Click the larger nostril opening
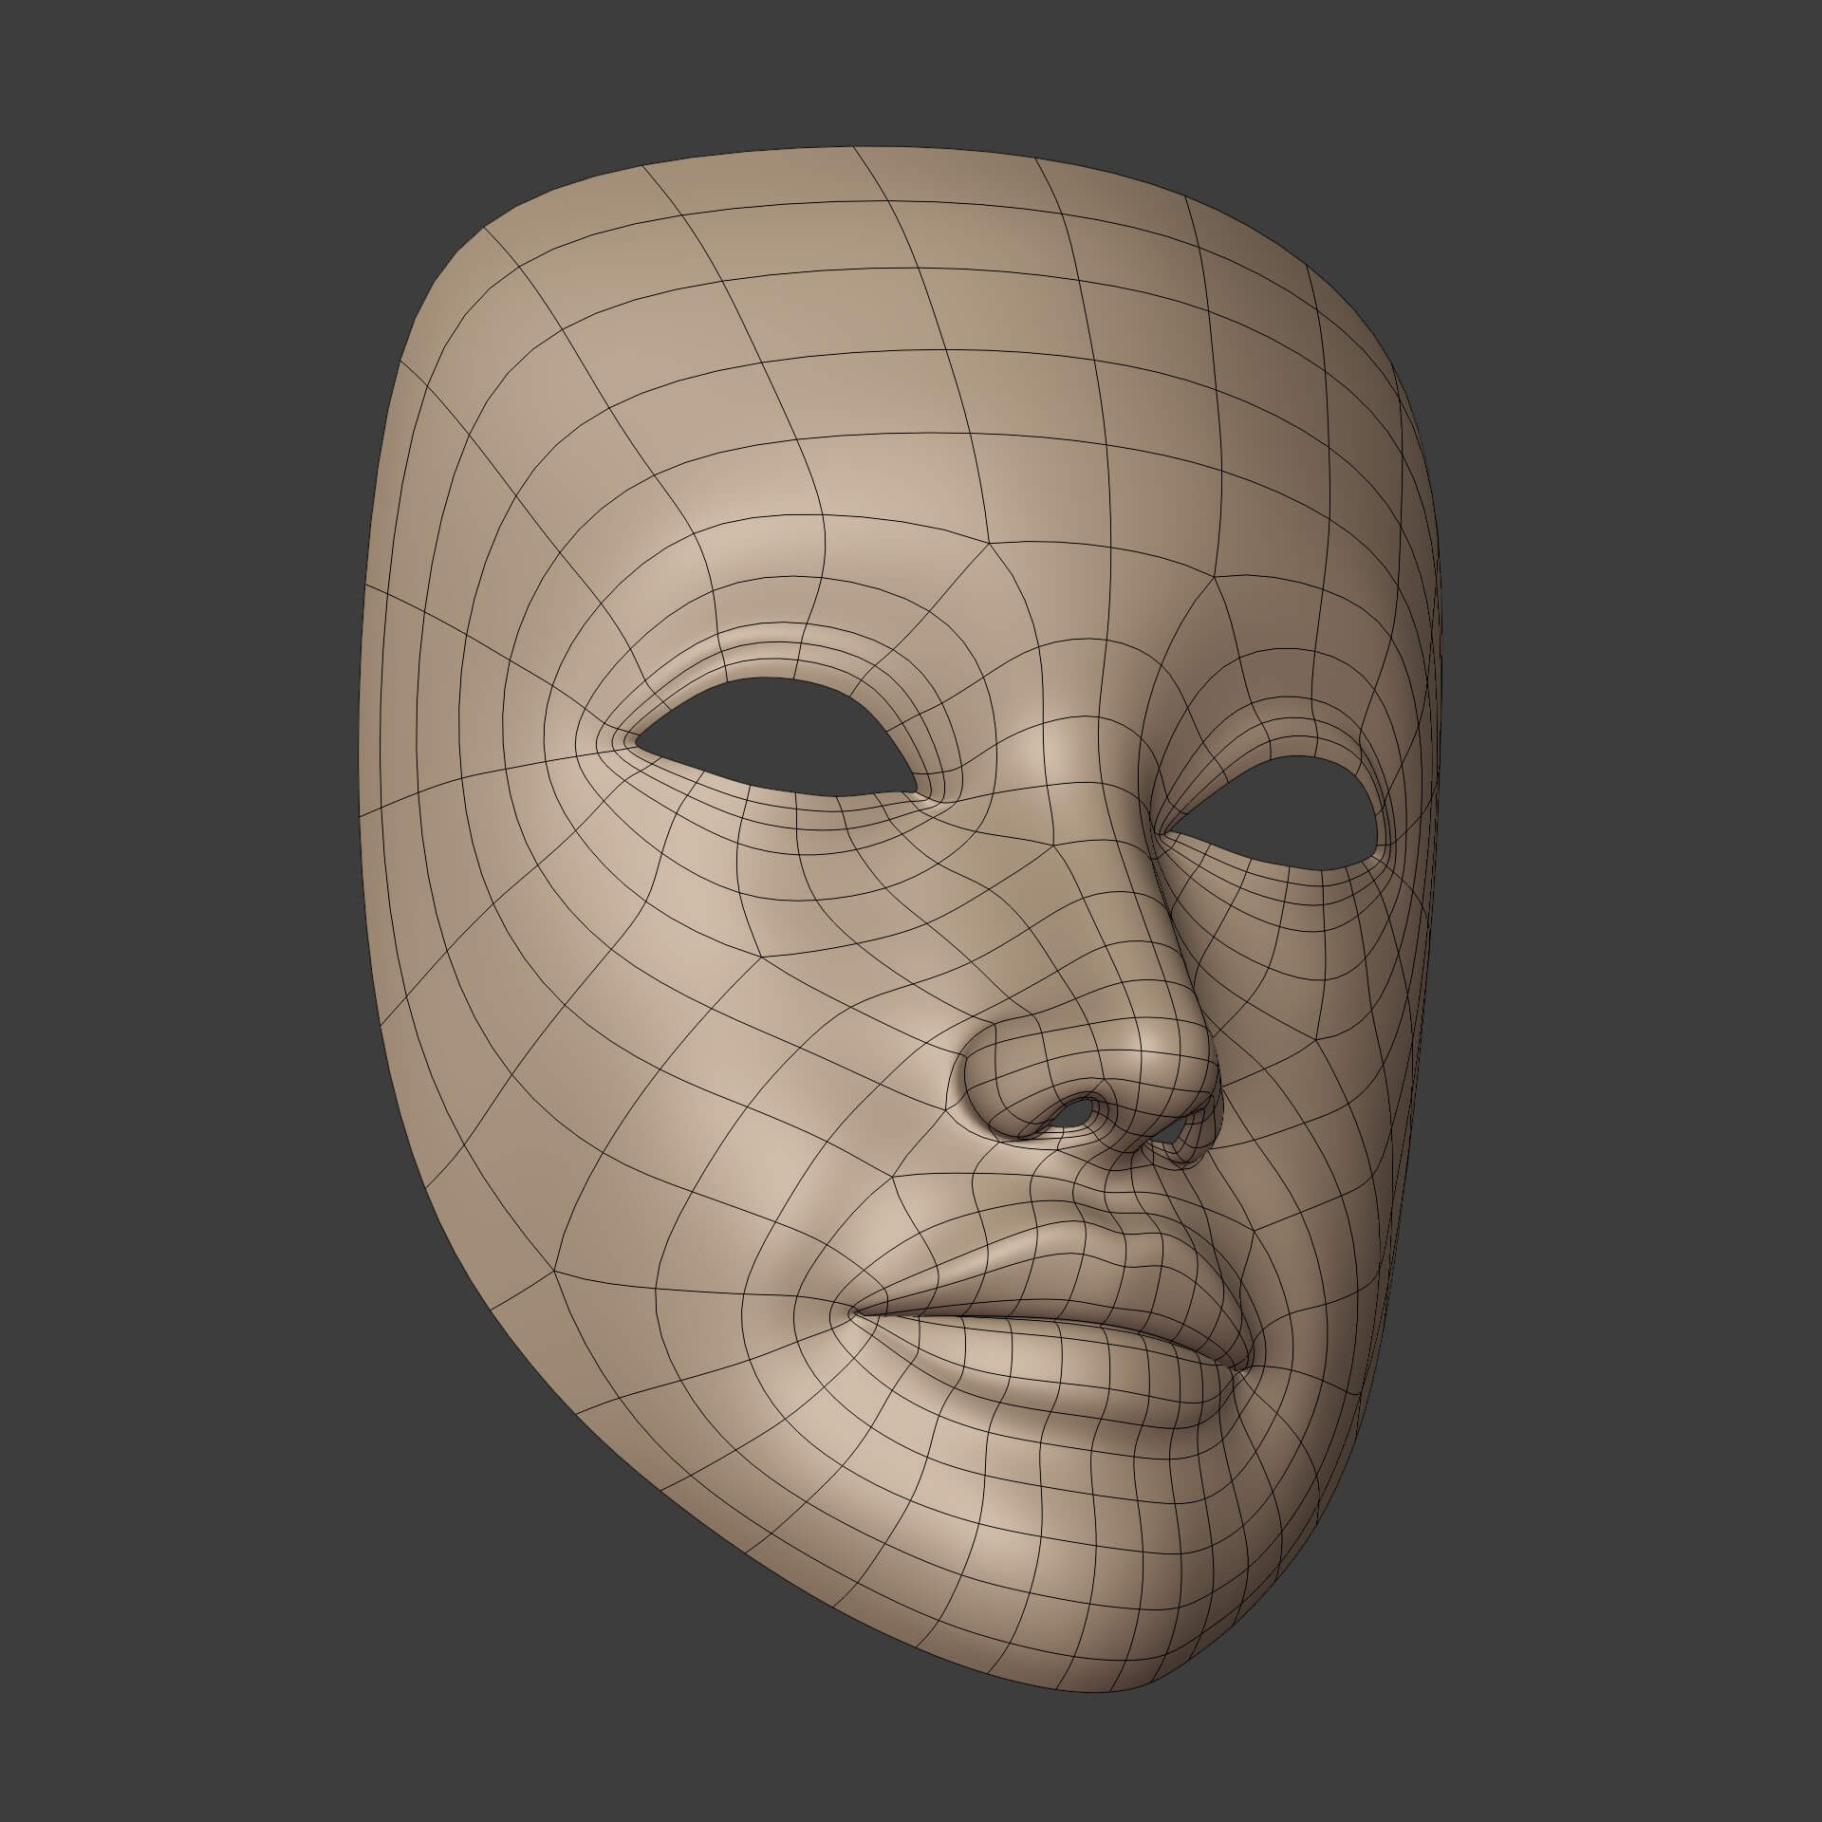Viewport: 1822px width, 1822px height. coord(1075,1113)
